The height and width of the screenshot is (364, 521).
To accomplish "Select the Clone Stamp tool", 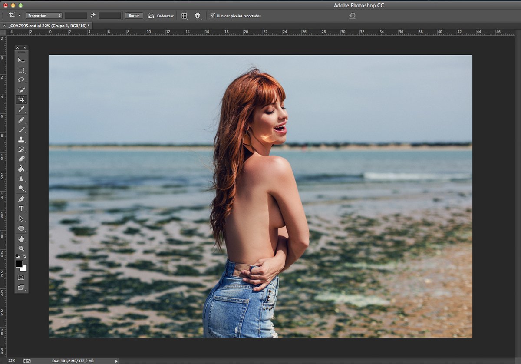I will click(x=21, y=140).
